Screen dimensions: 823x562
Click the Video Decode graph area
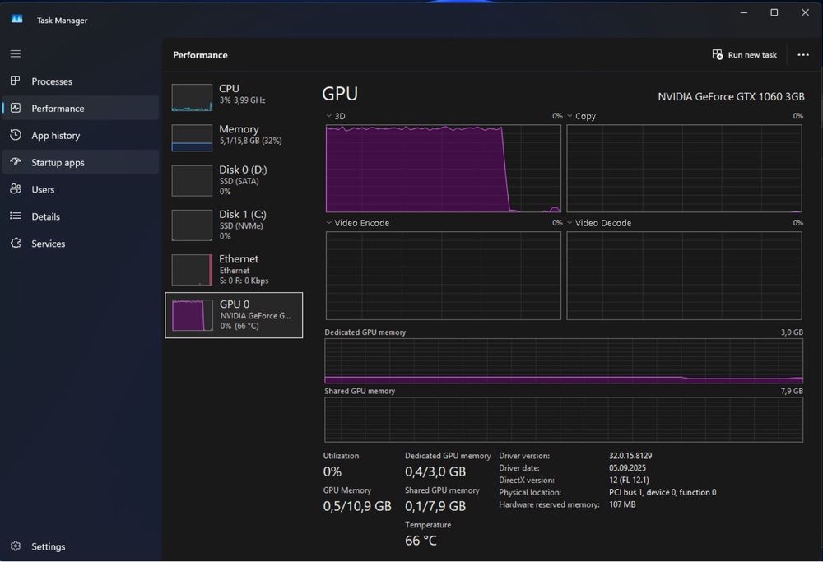684,276
